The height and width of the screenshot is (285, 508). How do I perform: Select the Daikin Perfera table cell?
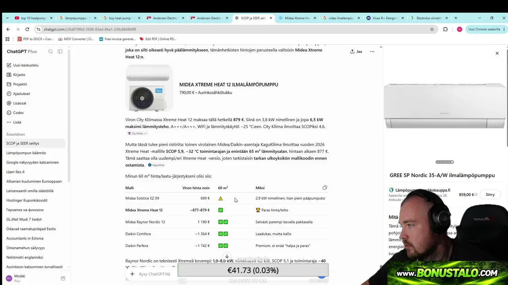point(137,246)
